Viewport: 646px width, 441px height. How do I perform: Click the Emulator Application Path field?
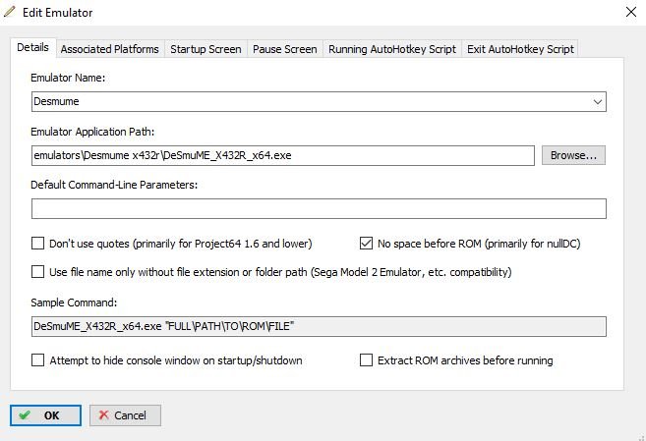(x=282, y=155)
